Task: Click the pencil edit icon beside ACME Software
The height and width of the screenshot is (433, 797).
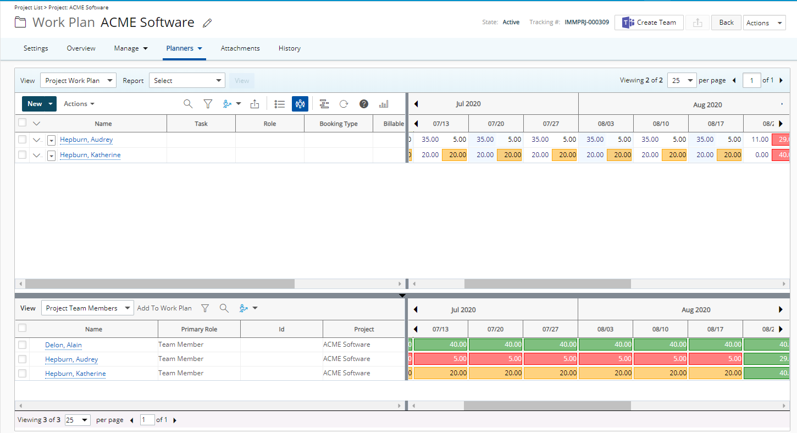Action: click(x=207, y=23)
